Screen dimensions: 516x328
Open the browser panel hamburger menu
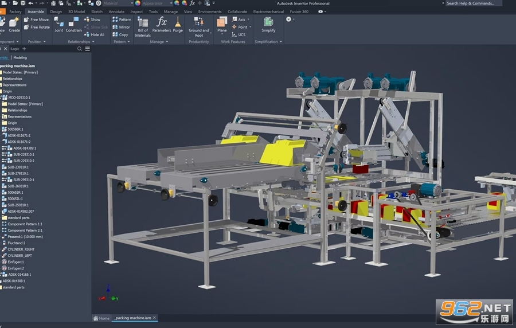88,49
